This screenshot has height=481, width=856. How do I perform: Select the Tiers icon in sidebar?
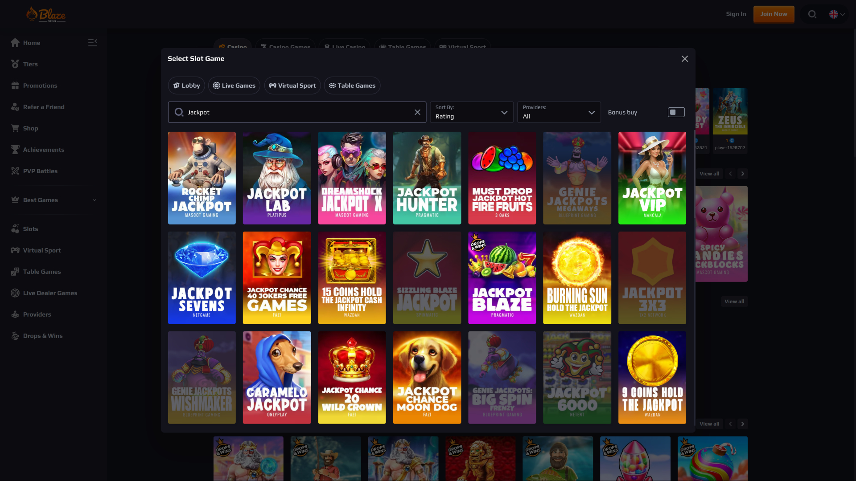(x=15, y=64)
